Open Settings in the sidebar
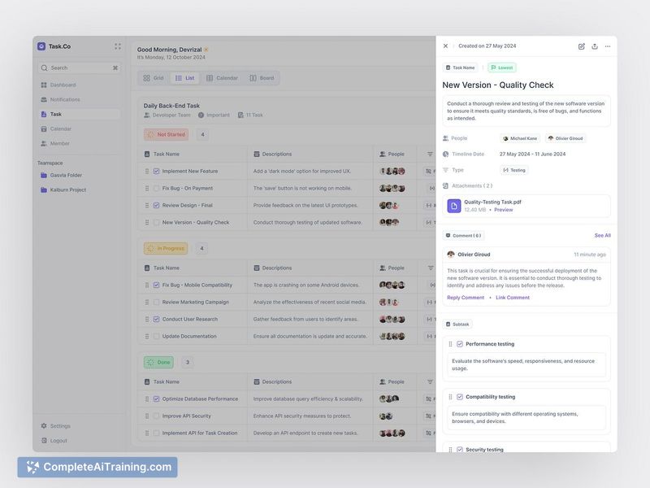Image resolution: width=650 pixels, height=488 pixels. pyautogui.click(x=60, y=426)
